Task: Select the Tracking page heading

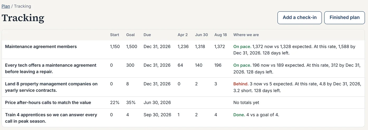Action: click(23, 18)
